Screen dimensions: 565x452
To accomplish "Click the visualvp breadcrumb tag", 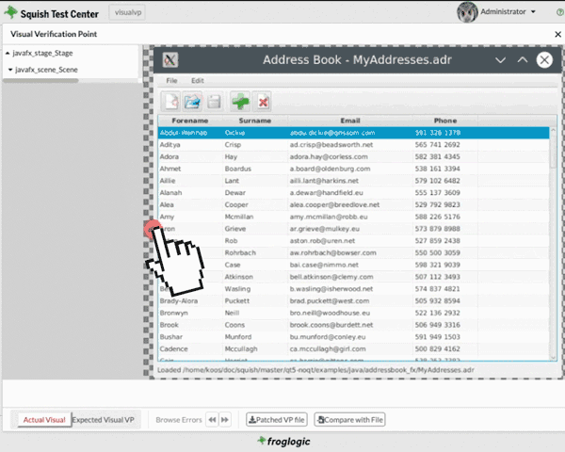I will pyautogui.click(x=127, y=12).
